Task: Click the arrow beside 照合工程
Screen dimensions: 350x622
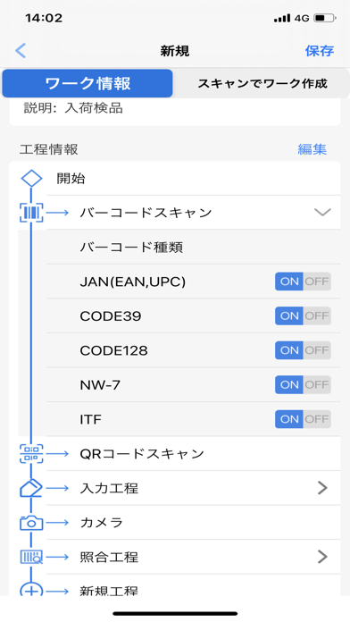Action: 57,557
